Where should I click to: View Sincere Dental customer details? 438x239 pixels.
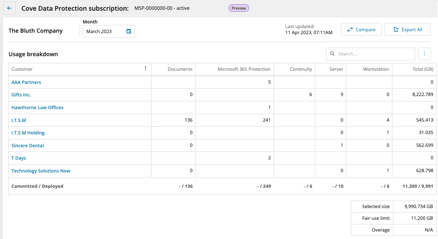[x=27, y=145]
